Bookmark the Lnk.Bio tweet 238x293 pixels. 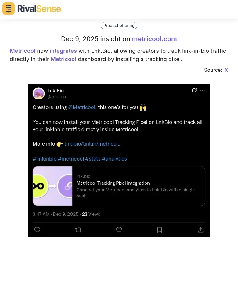point(160,230)
